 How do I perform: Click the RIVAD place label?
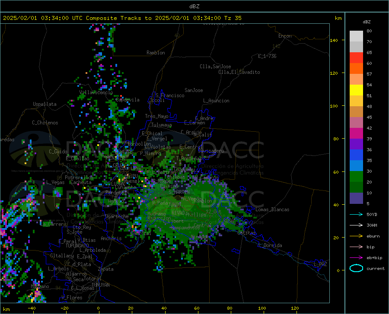click(x=178, y=213)
